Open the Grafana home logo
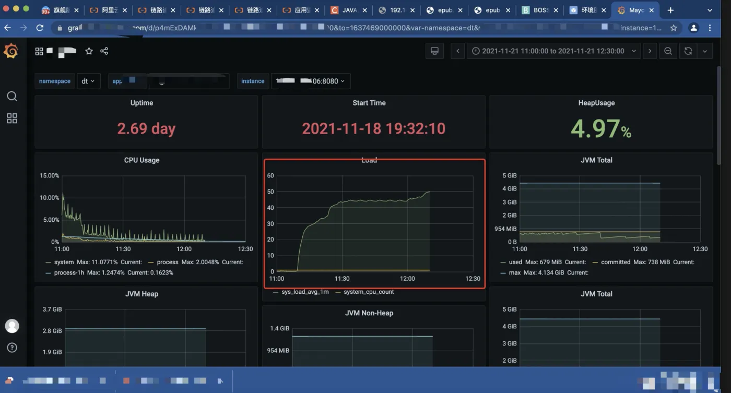 click(x=11, y=51)
